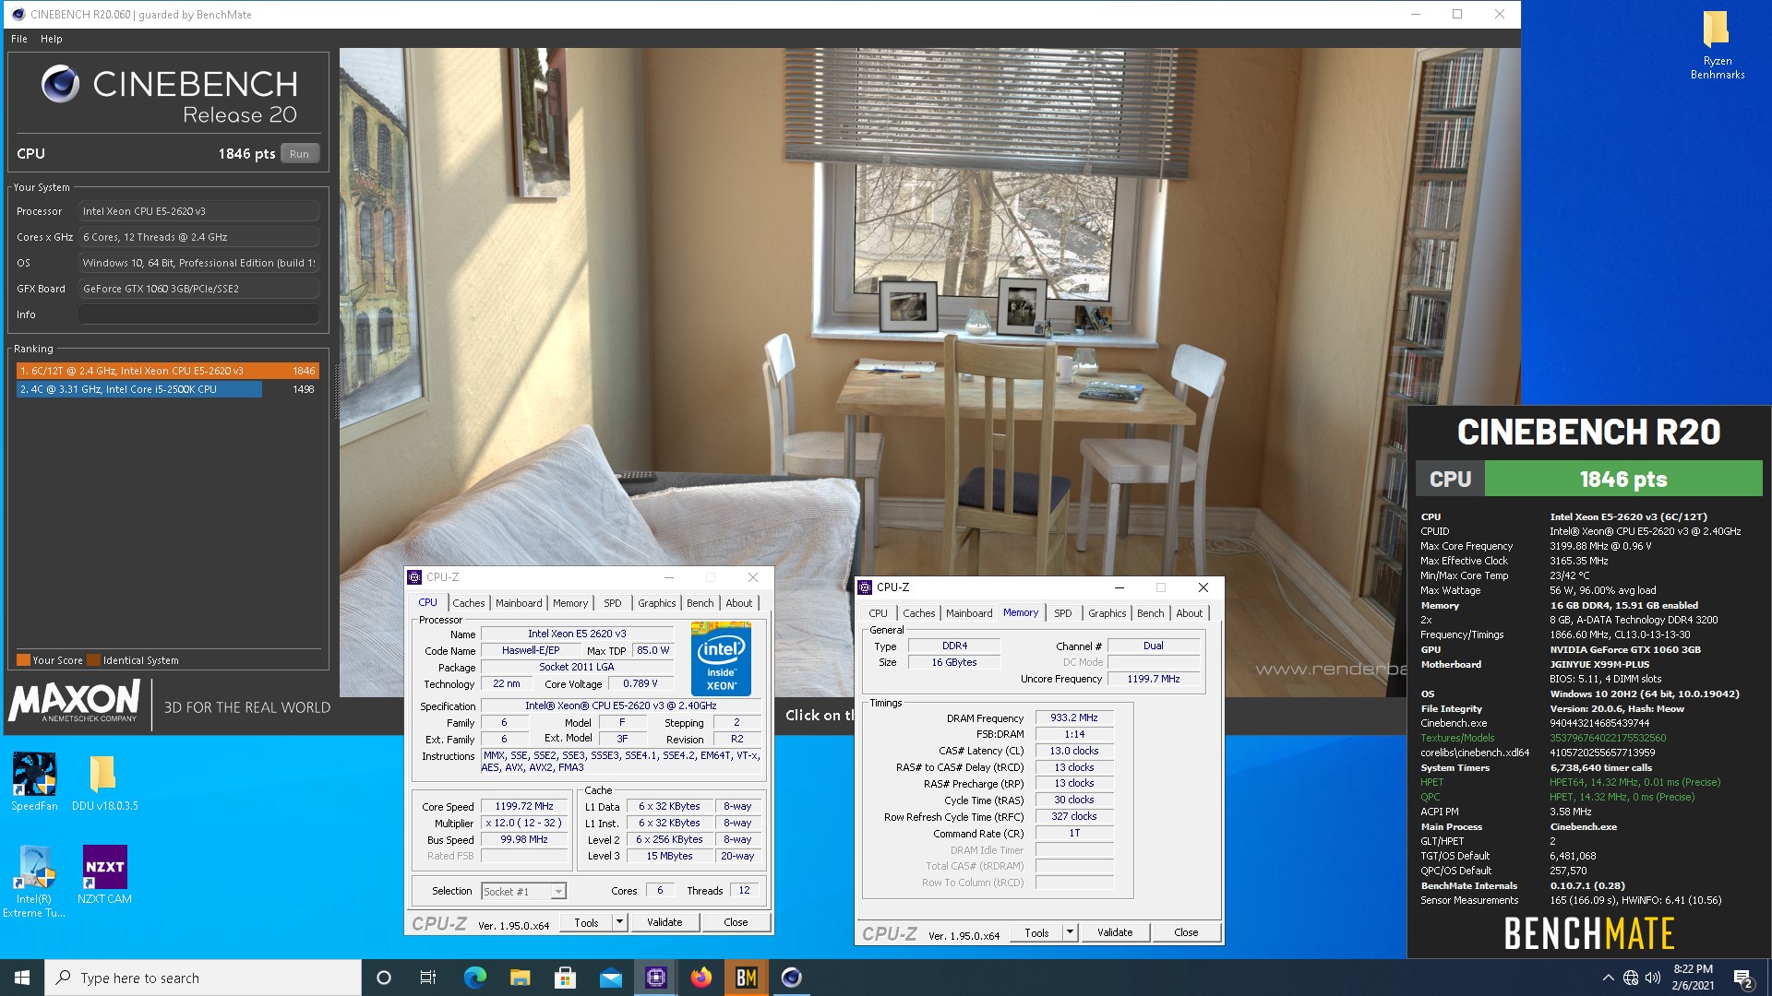The height and width of the screenshot is (996, 1772).
Task: Open network settings tray icon
Action: [1631, 978]
